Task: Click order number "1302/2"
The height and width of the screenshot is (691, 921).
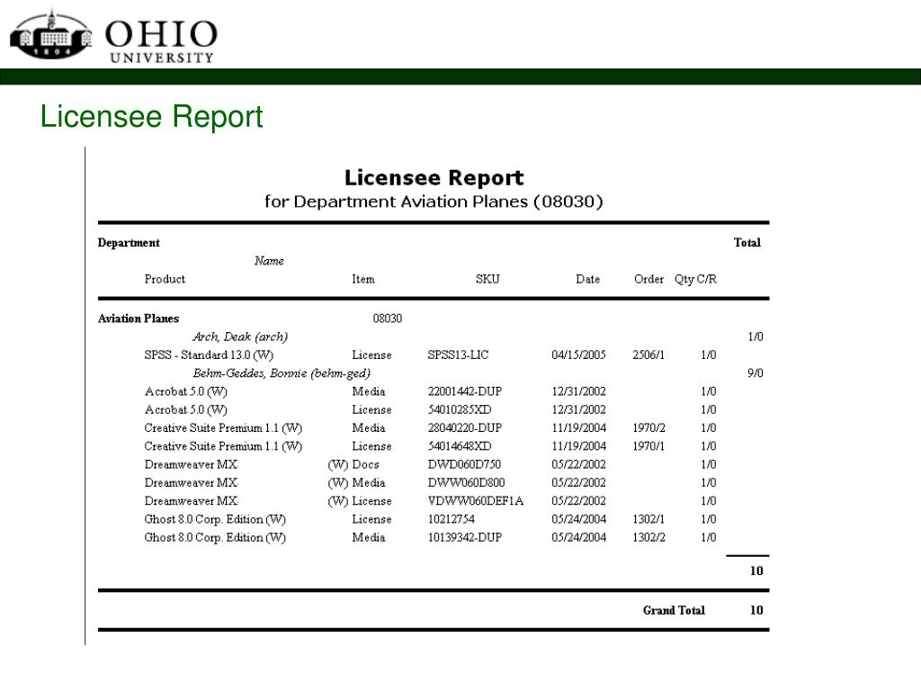Action: tap(648, 537)
